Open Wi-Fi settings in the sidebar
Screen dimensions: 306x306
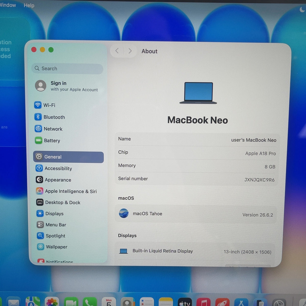point(45,105)
